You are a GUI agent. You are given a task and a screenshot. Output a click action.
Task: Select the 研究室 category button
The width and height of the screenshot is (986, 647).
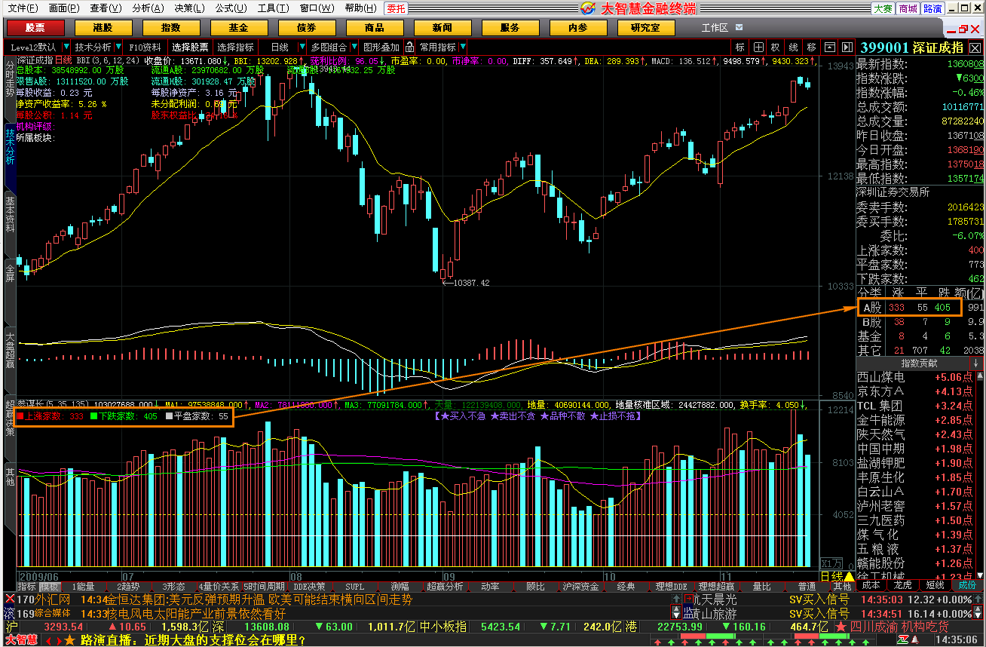pyautogui.click(x=645, y=28)
